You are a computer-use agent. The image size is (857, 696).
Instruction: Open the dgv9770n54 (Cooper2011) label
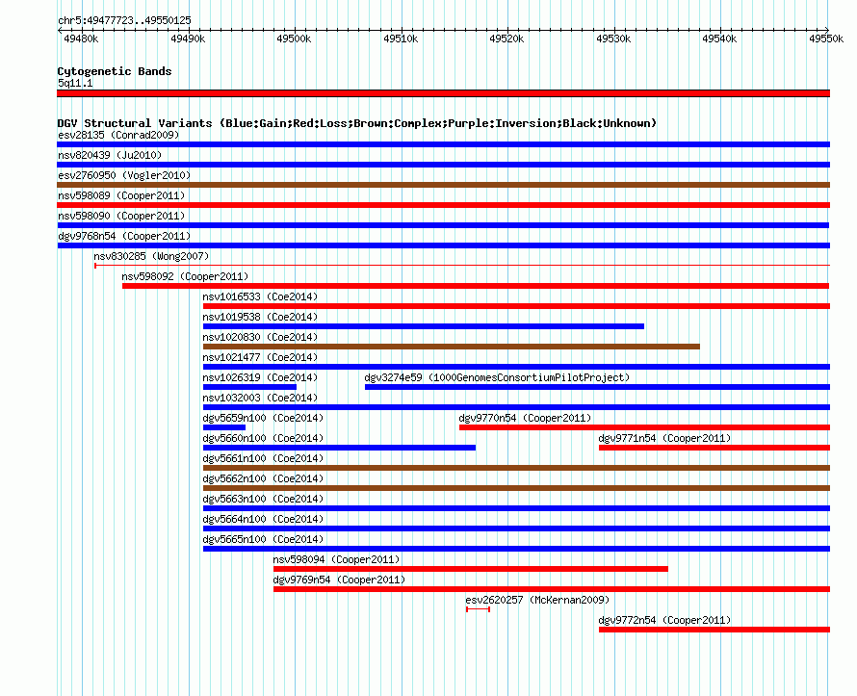coord(525,418)
